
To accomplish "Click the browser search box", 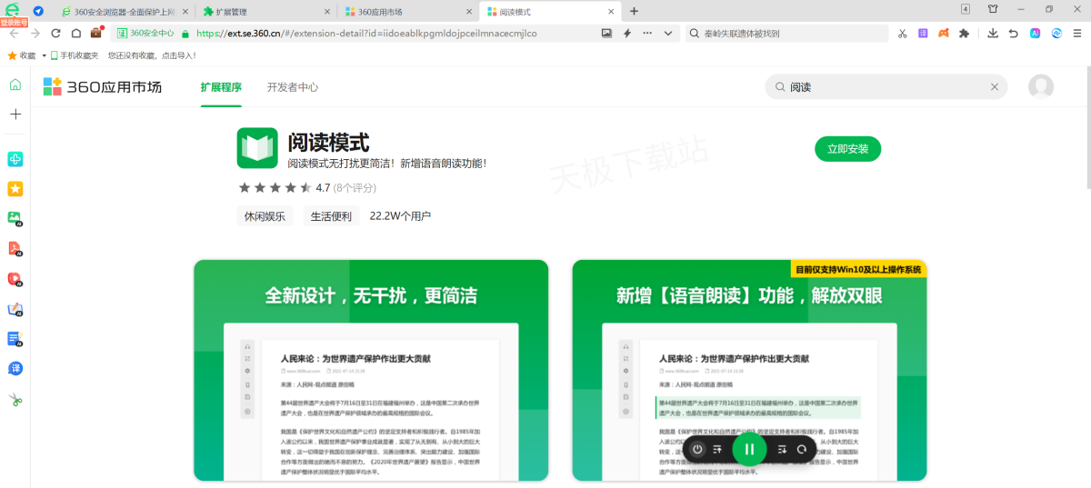I will tap(786, 33).
